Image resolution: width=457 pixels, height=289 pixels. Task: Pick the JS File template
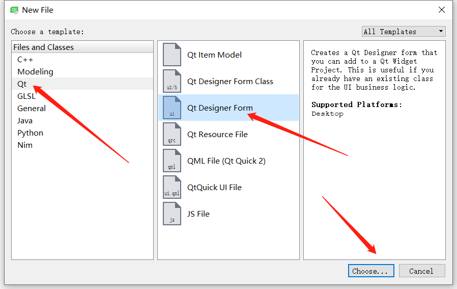pos(228,214)
